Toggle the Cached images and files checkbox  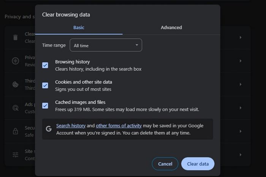(45, 106)
